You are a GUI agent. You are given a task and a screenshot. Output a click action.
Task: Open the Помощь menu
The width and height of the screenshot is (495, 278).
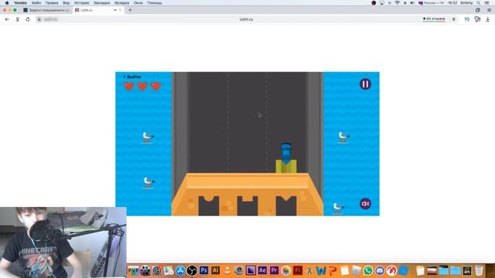click(x=155, y=3)
